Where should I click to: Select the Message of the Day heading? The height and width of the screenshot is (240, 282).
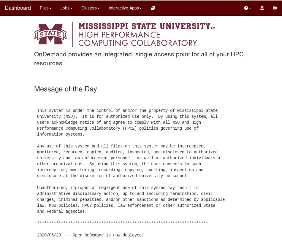tap(66, 89)
